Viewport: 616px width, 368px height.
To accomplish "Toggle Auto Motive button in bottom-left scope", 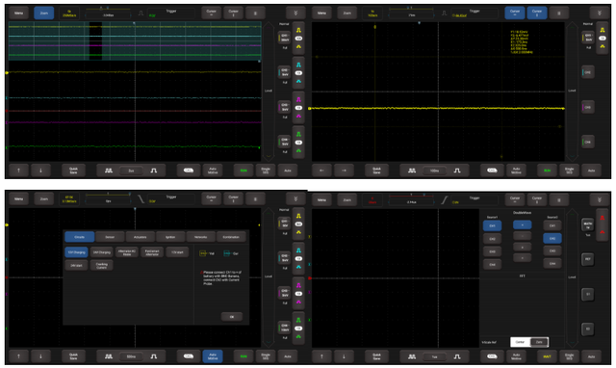I will click(213, 356).
